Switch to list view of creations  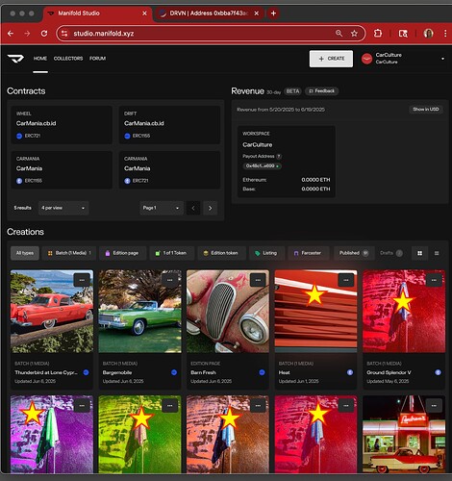click(x=437, y=253)
